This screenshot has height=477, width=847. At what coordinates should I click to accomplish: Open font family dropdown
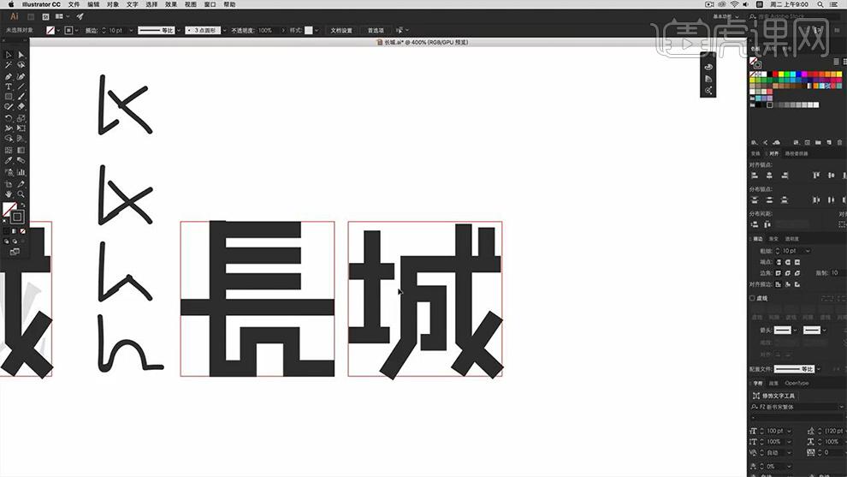[x=840, y=407]
